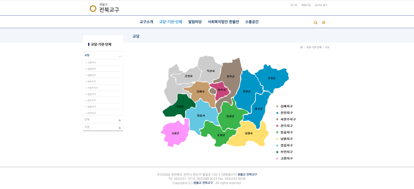
Task: Click 교당·기관·단체 in the breadcrumb trail
Action: pyautogui.click(x=314, y=47)
